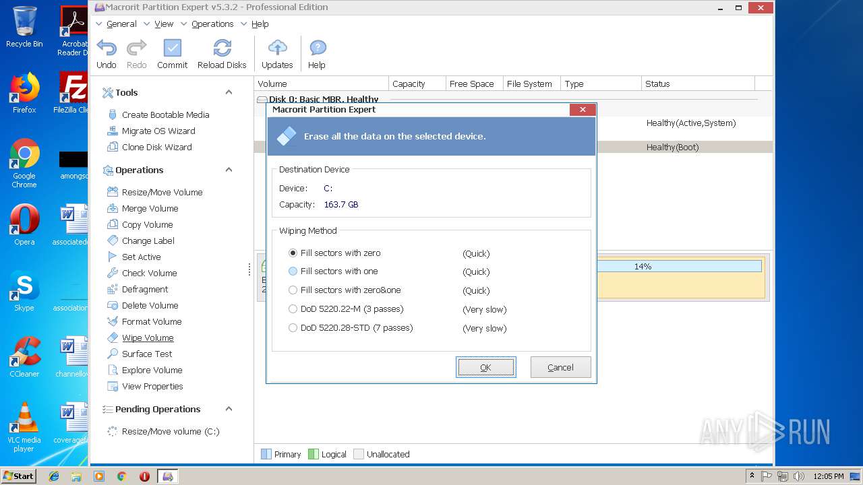Click Wipe Volume link in Operations
The width and height of the screenshot is (863, 485).
pos(148,337)
